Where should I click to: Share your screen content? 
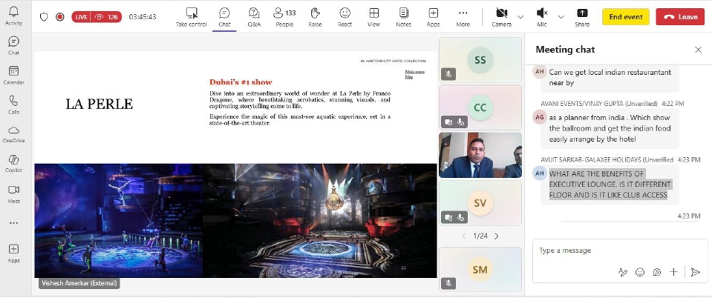click(582, 17)
